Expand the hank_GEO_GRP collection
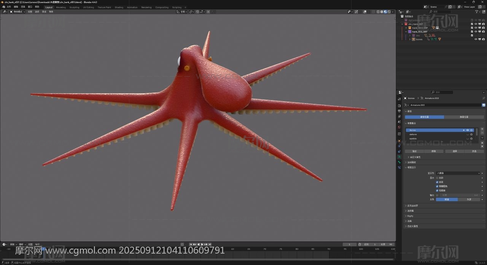This screenshot has height=265, width=487. [x=406, y=28]
